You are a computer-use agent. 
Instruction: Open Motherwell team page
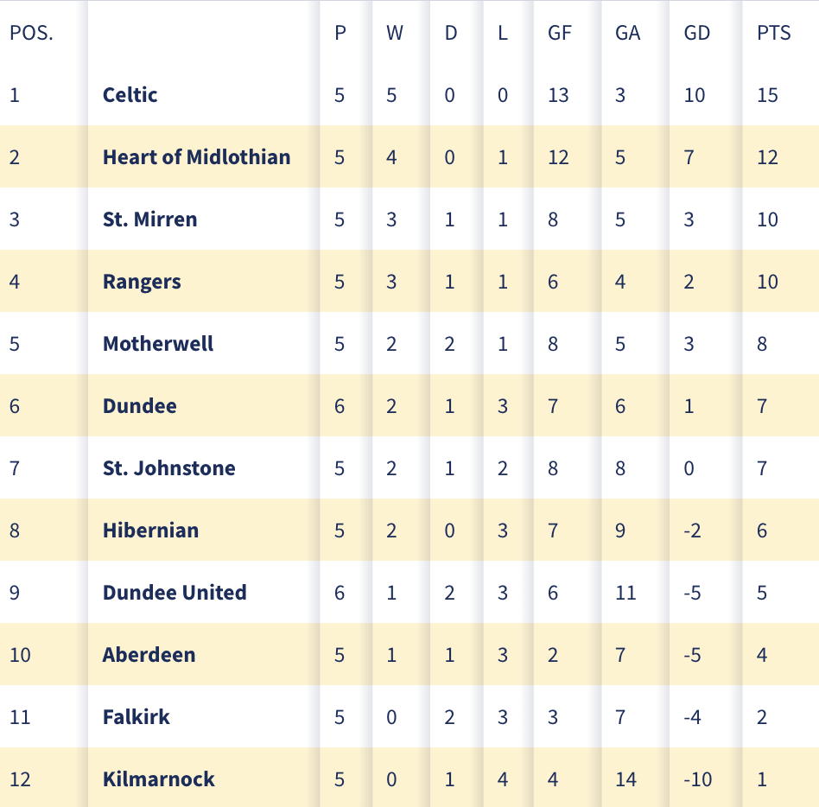point(158,344)
